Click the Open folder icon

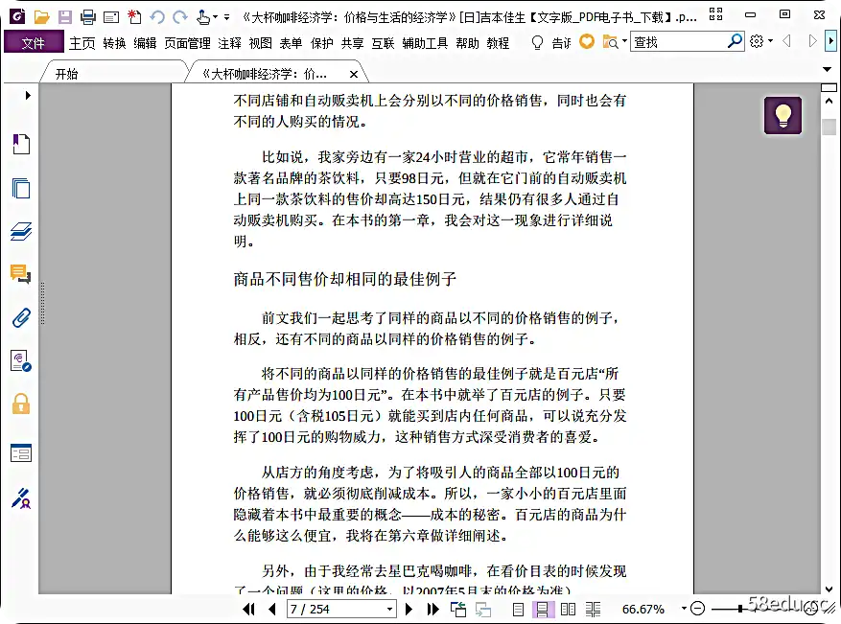[41, 17]
